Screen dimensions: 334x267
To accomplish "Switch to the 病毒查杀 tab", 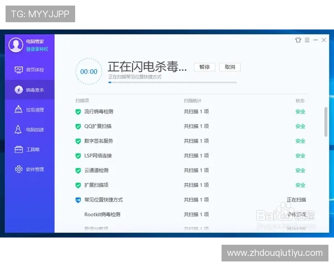I will [30, 90].
